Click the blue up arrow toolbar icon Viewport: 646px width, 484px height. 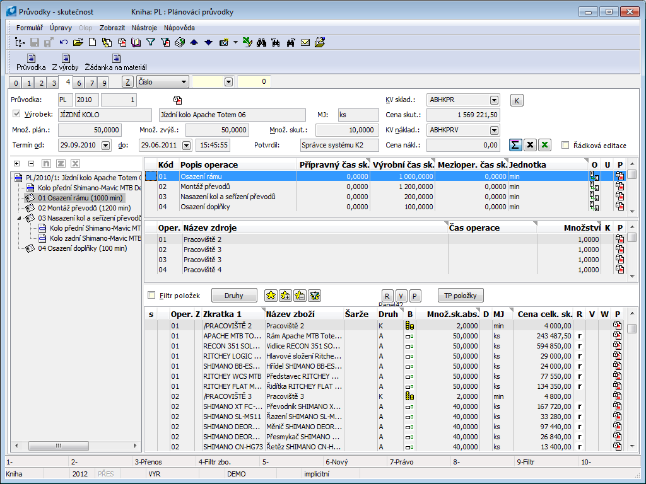point(194,43)
